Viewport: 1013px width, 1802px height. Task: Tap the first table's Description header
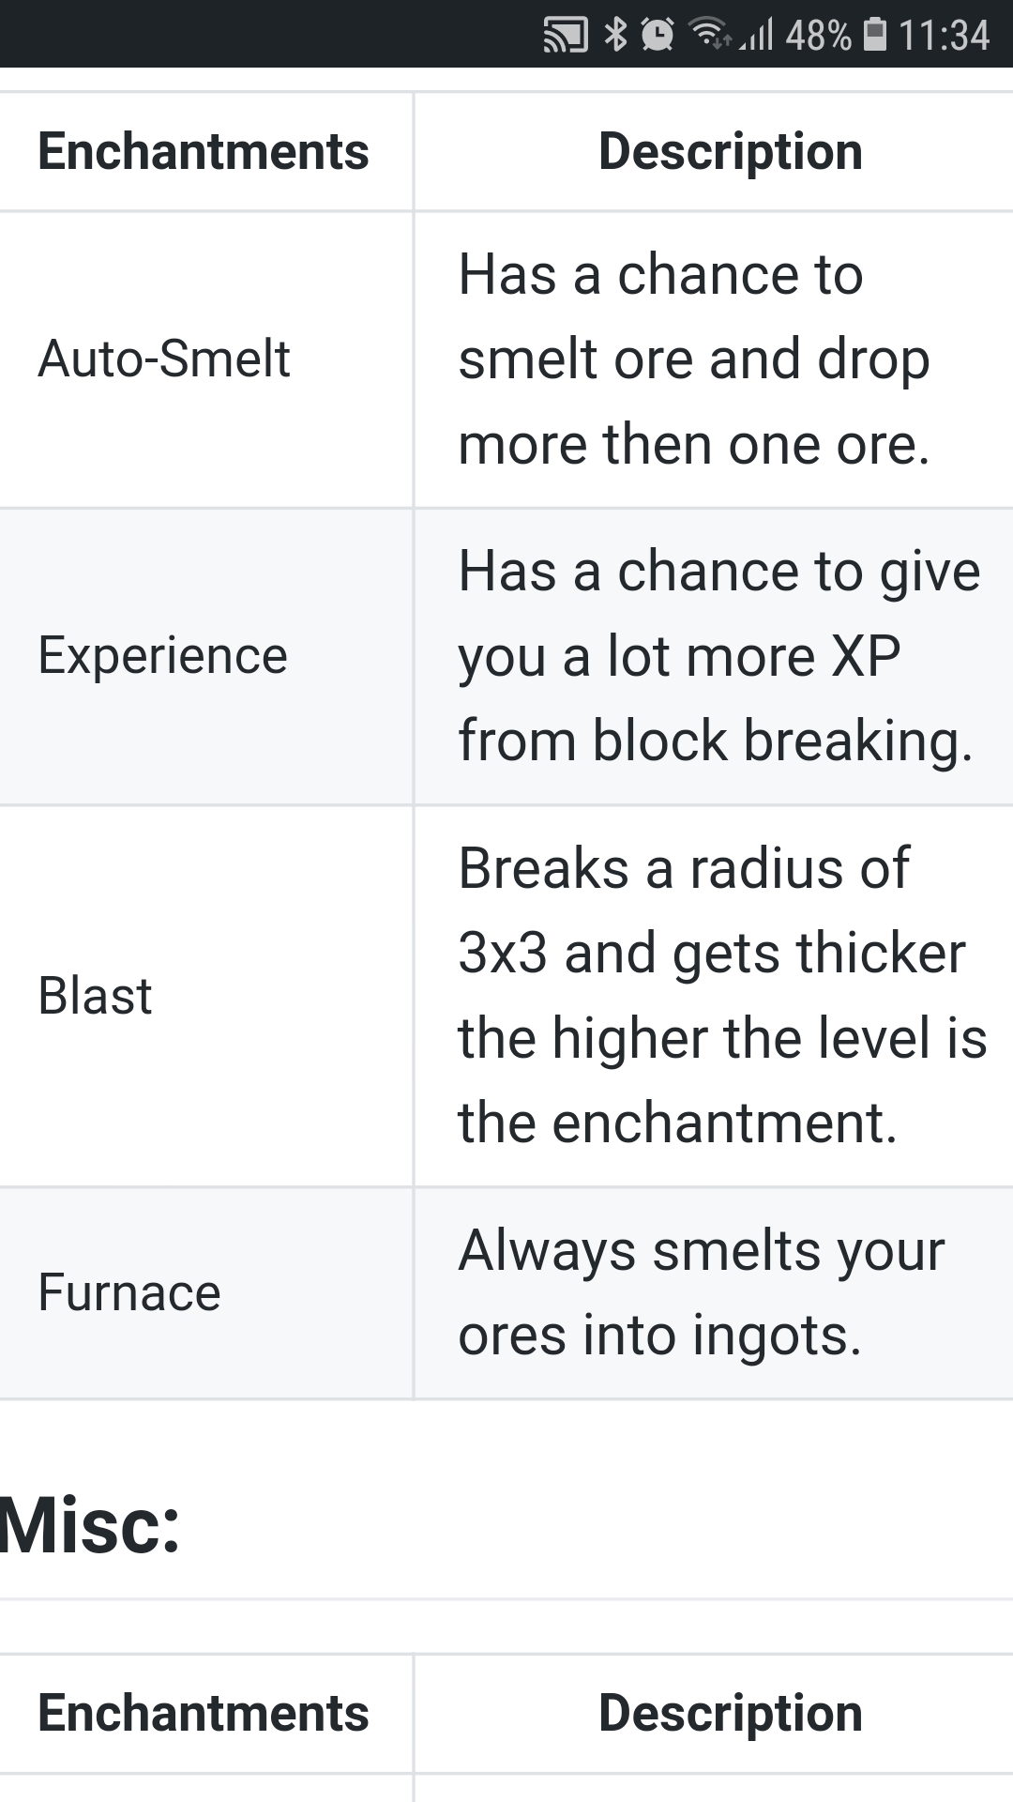tap(731, 151)
